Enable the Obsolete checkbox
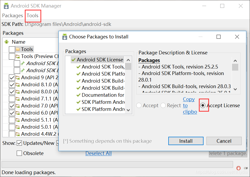Image resolution: width=250 pixels, height=177 pixels. pos(19,153)
